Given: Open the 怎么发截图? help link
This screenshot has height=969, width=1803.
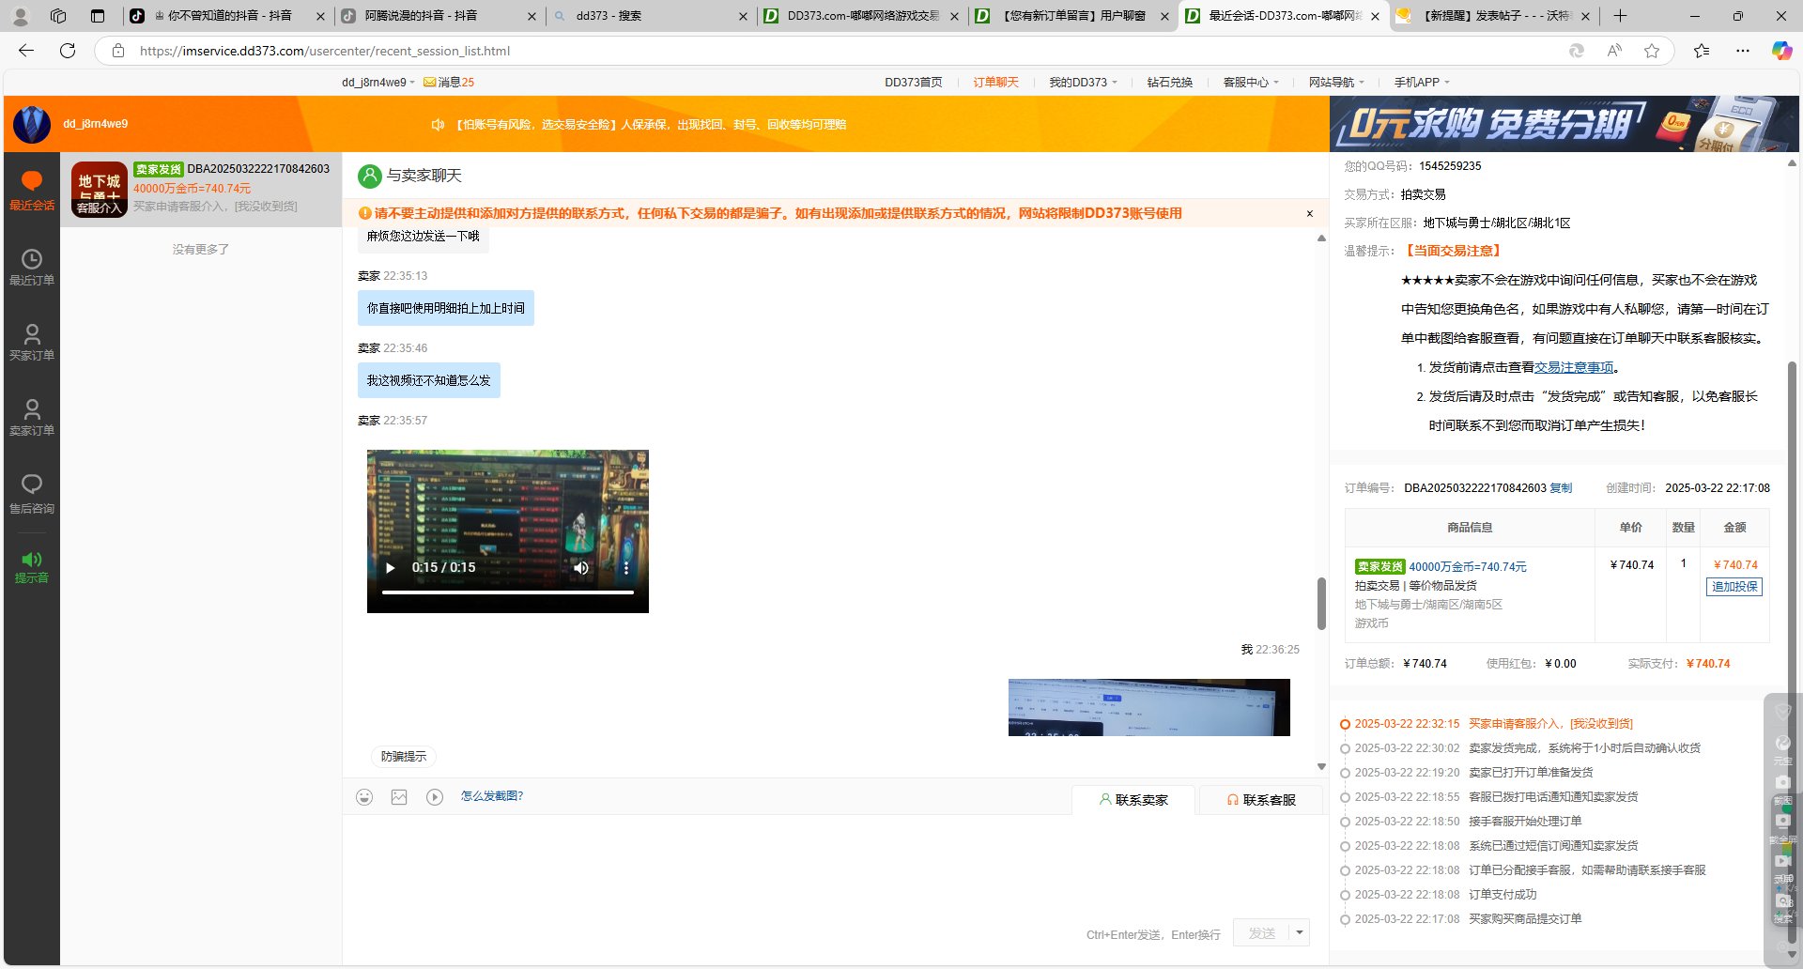Looking at the screenshot, I should pos(491,796).
